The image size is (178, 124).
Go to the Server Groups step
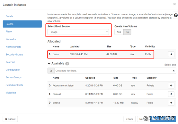(x=13, y=77)
